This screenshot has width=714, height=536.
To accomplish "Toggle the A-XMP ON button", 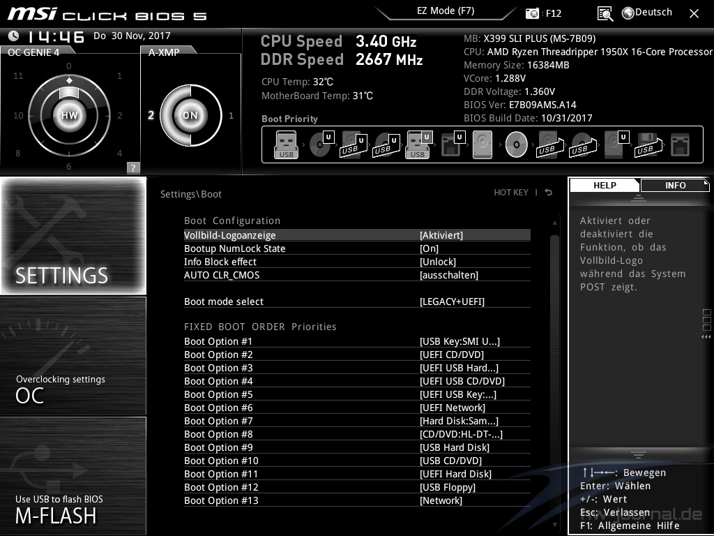I will [190, 115].
